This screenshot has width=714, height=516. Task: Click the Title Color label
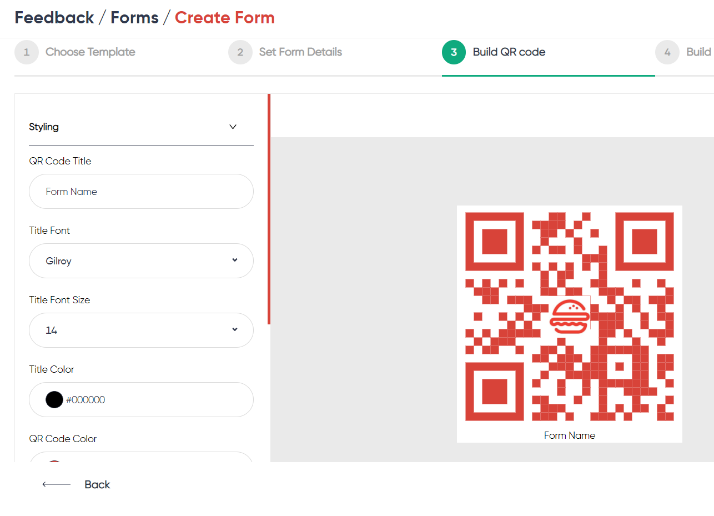(x=52, y=369)
